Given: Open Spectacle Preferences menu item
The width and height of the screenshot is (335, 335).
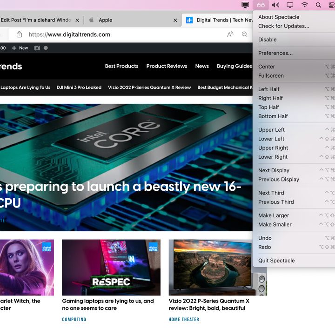Looking at the screenshot, I should [x=294, y=53].
